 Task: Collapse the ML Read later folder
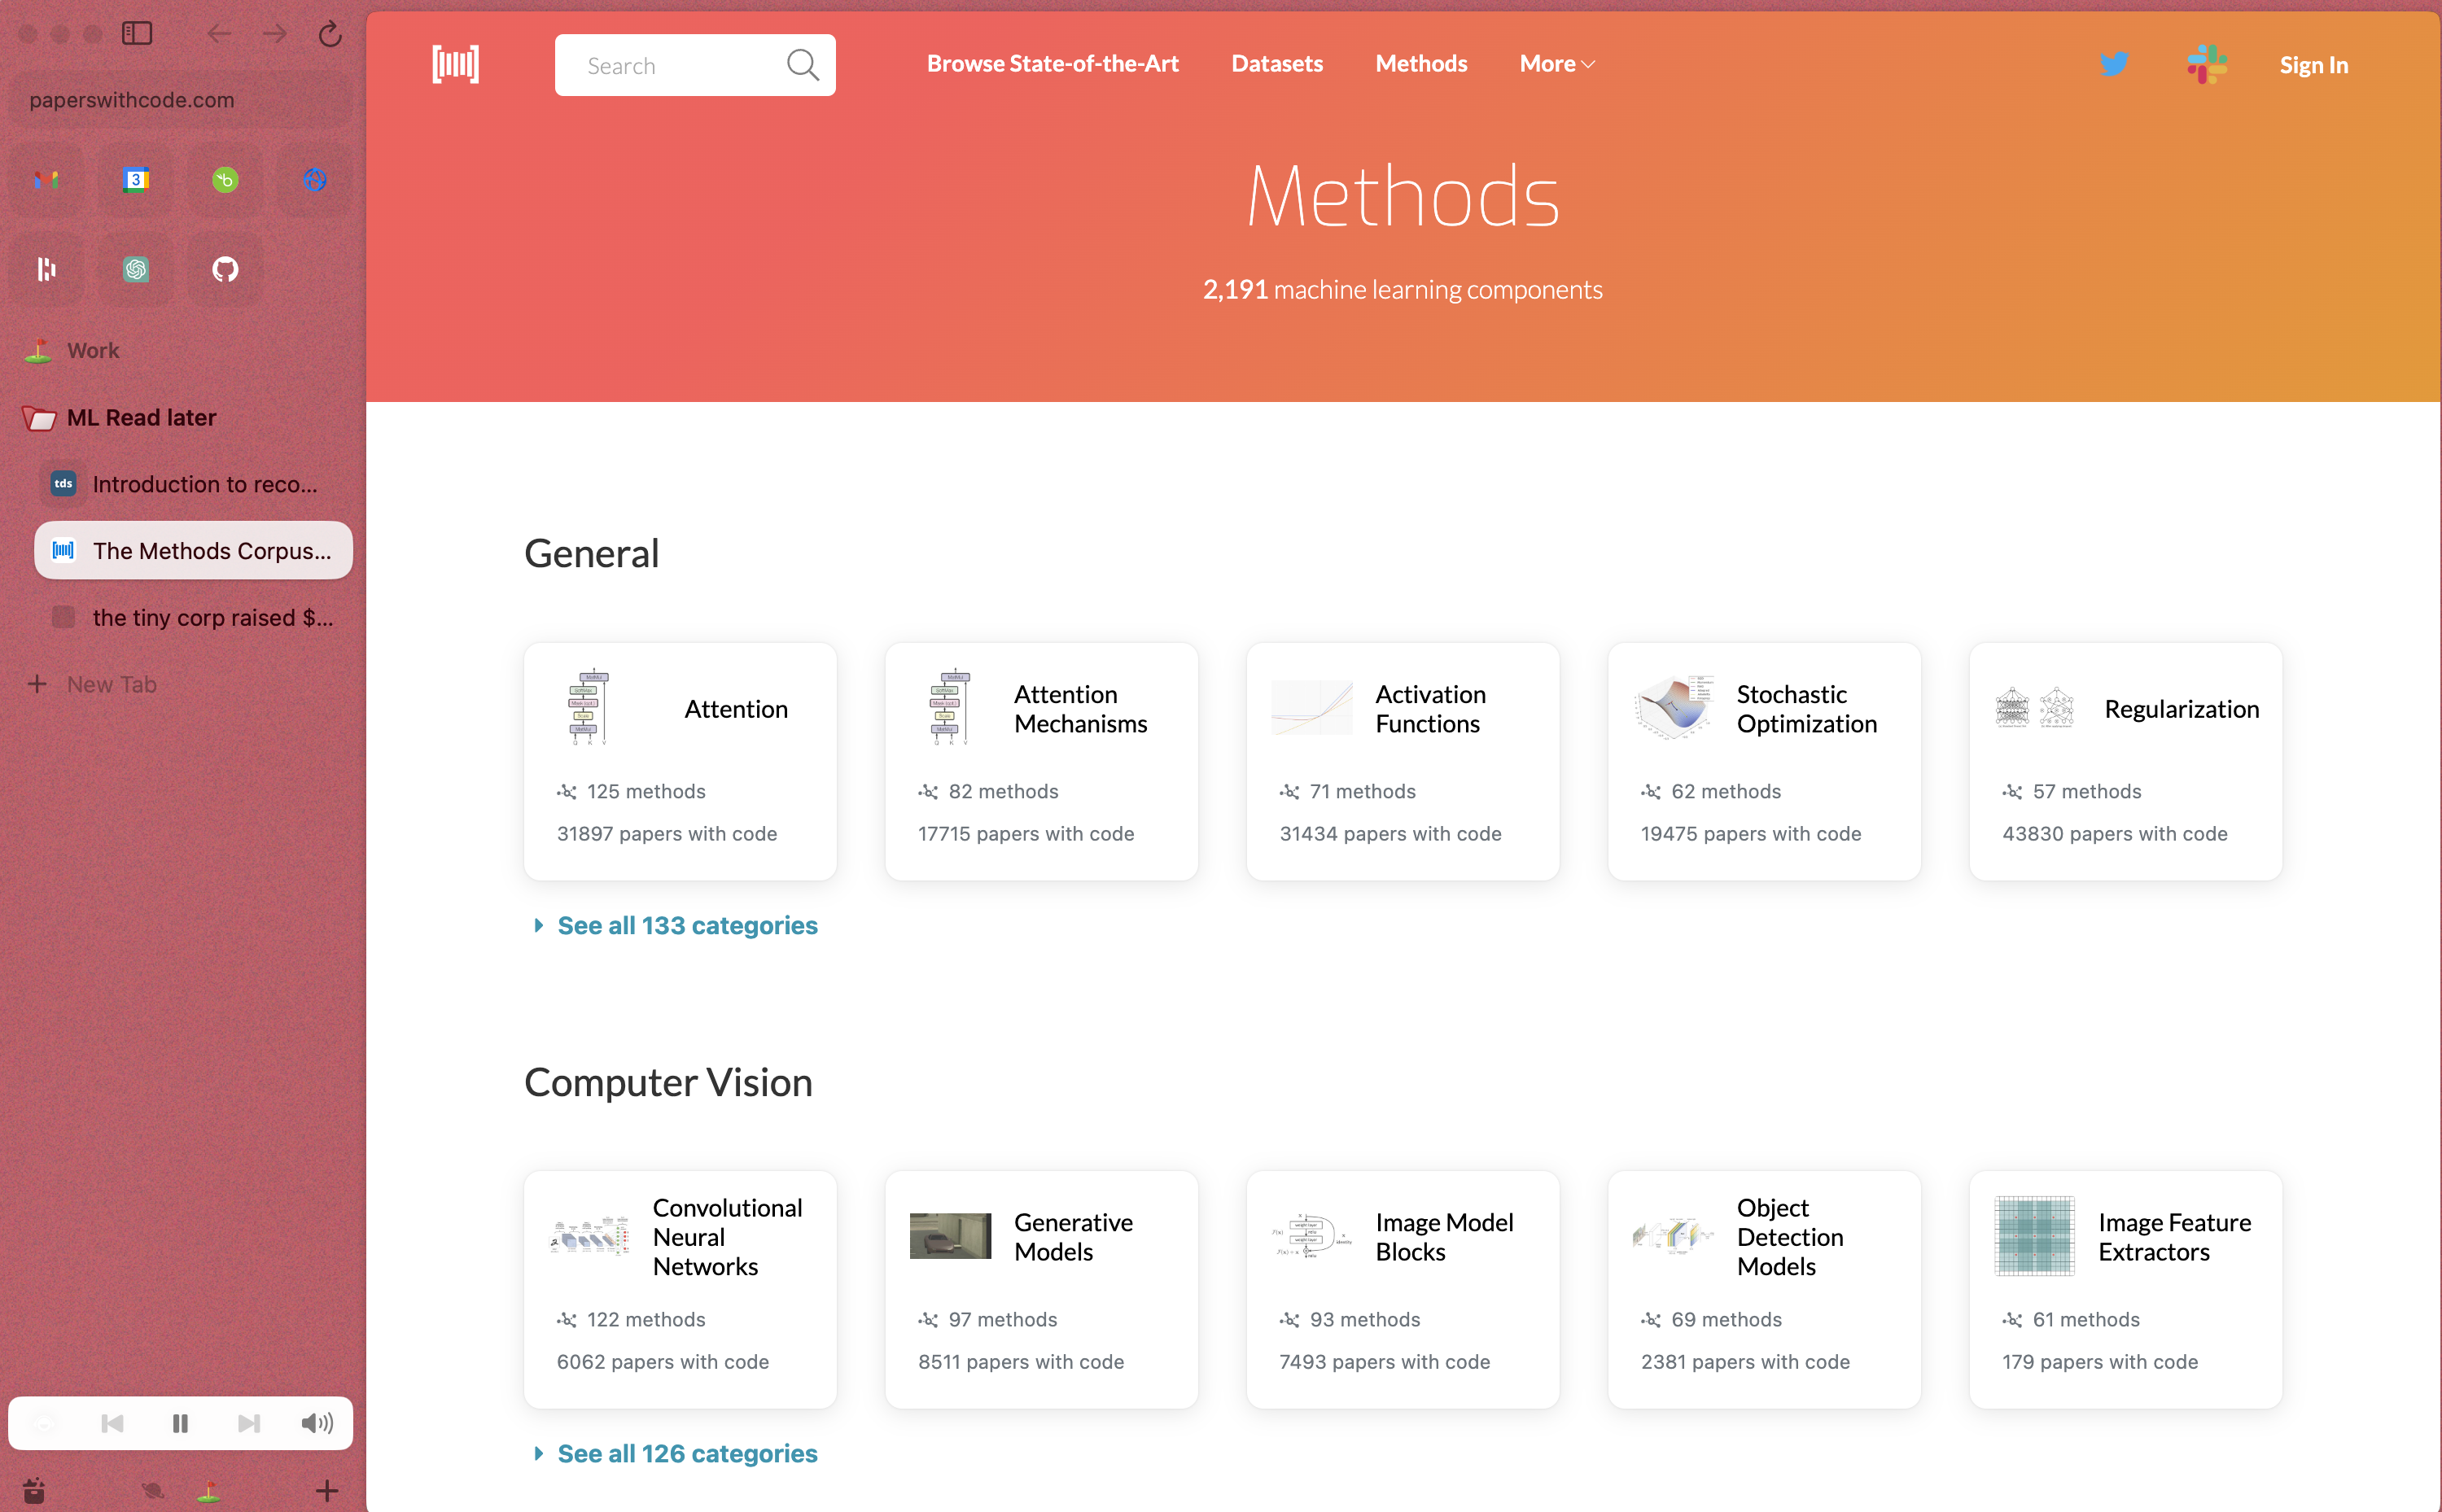click(140, 417)
